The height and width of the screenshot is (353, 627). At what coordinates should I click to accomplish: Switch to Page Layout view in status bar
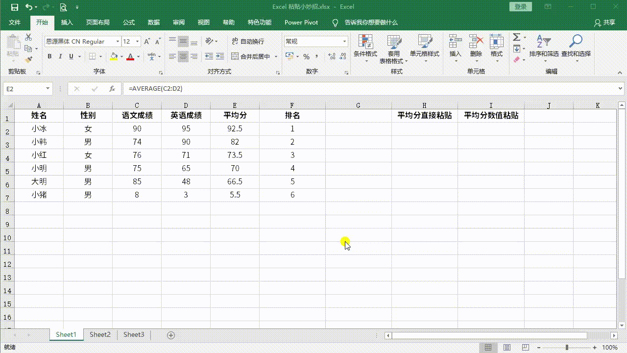tap(507, 348)
